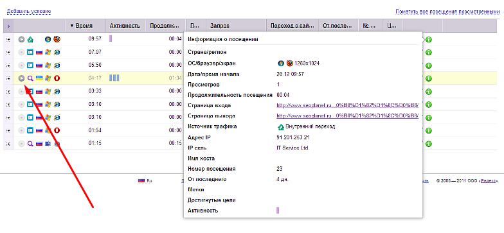Open visit info via green icon, 04:17 row

coord(428,78)
